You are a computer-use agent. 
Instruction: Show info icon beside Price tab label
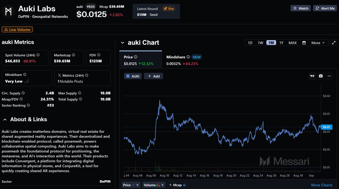pyautogui.click(x=136, y=57)
